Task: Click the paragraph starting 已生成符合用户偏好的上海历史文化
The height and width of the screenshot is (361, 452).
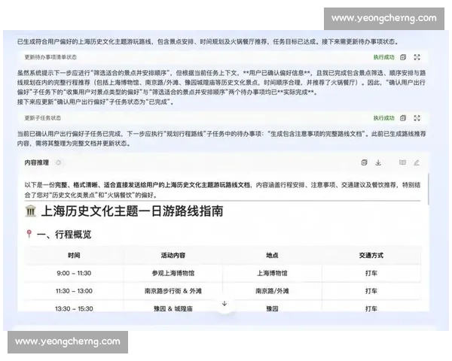Action: click(x=208, y=42)
